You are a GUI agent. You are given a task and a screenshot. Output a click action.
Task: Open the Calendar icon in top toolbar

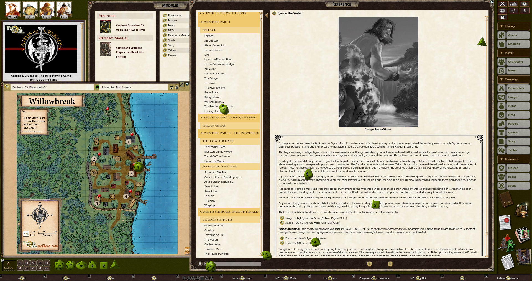(524, 4)
